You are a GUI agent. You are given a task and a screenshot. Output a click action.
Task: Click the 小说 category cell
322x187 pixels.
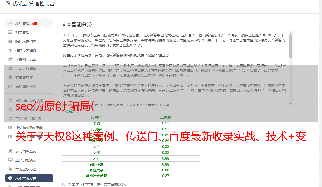tap(96, 123)
